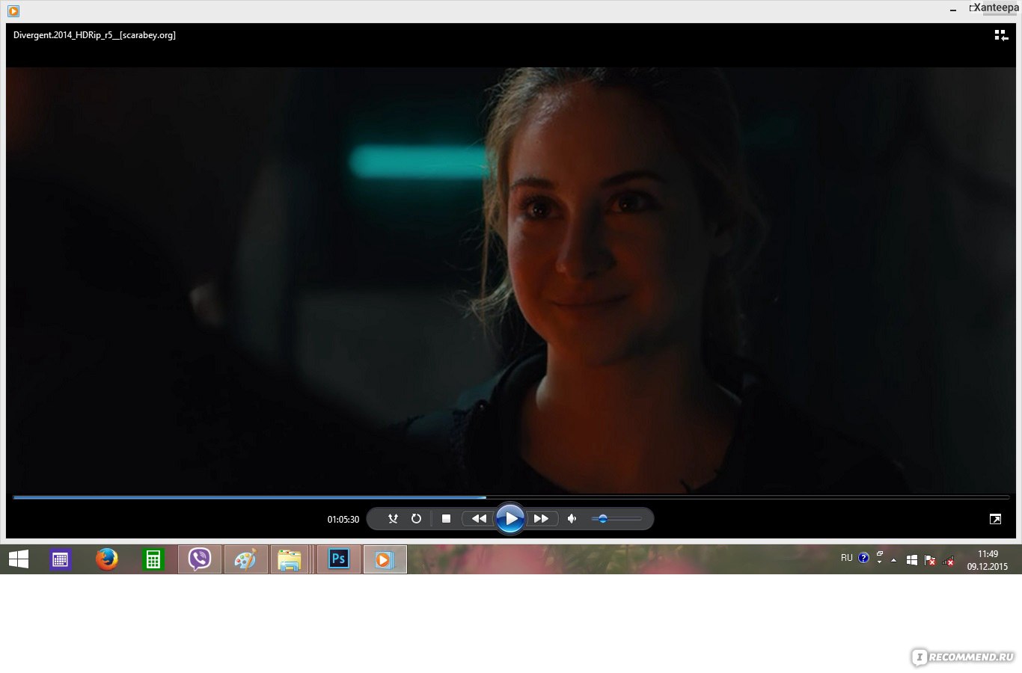Show hidden system tray icons
This screenshot has height=673, width=1022.
[893, 560]
